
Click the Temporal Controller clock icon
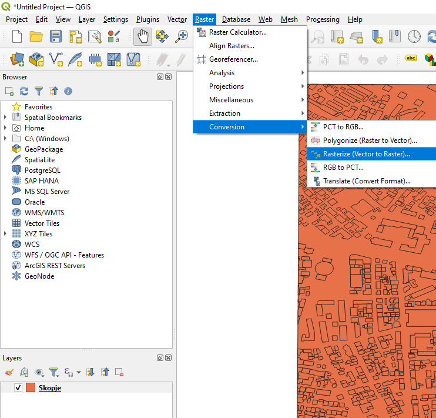(x=414, y=36)
